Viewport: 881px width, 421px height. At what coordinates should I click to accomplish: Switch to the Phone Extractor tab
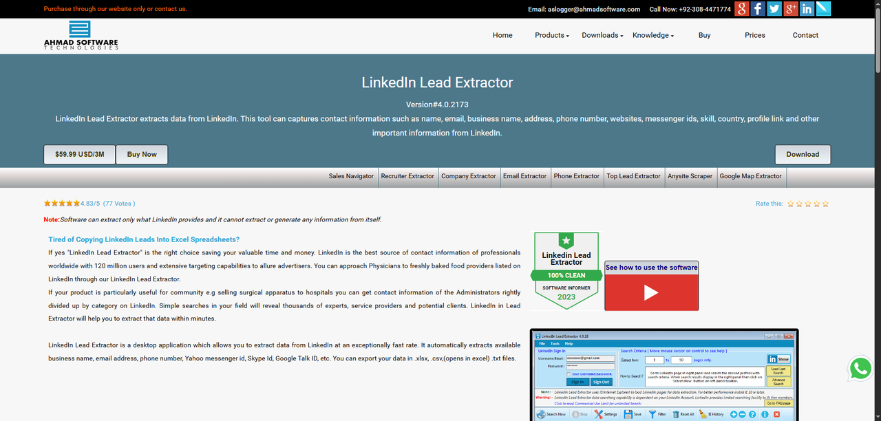click(577, 176)
